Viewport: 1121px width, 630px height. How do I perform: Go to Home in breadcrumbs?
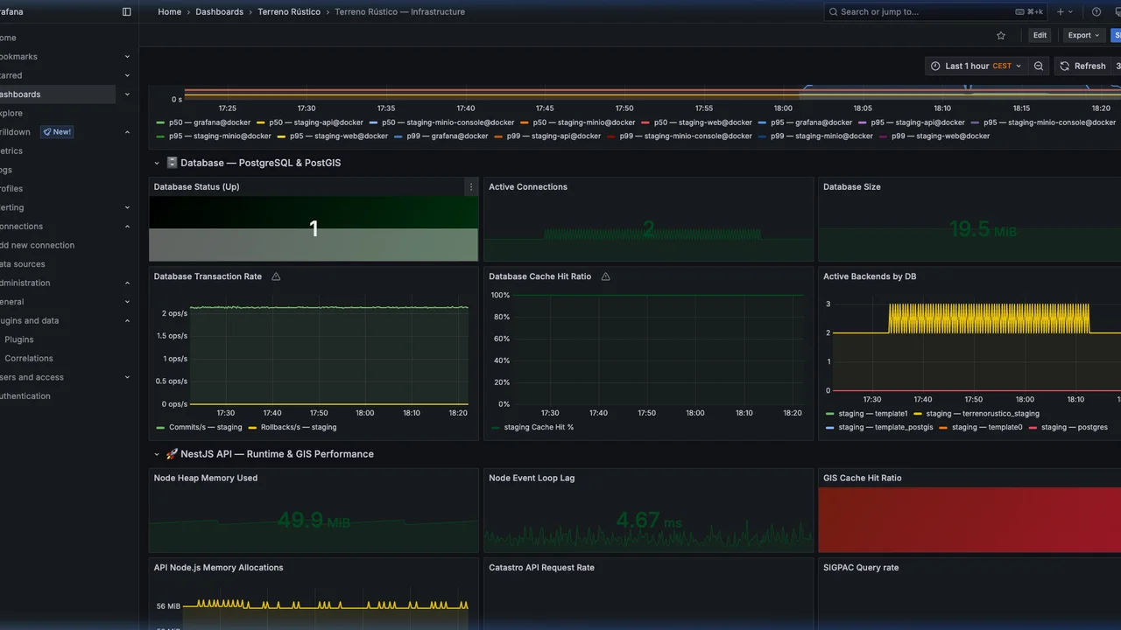(x=170, y=12)
